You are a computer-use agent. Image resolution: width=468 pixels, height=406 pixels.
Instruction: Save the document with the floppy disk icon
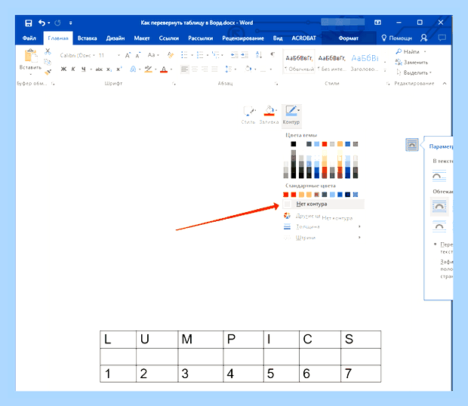click(x=29, y=23)
